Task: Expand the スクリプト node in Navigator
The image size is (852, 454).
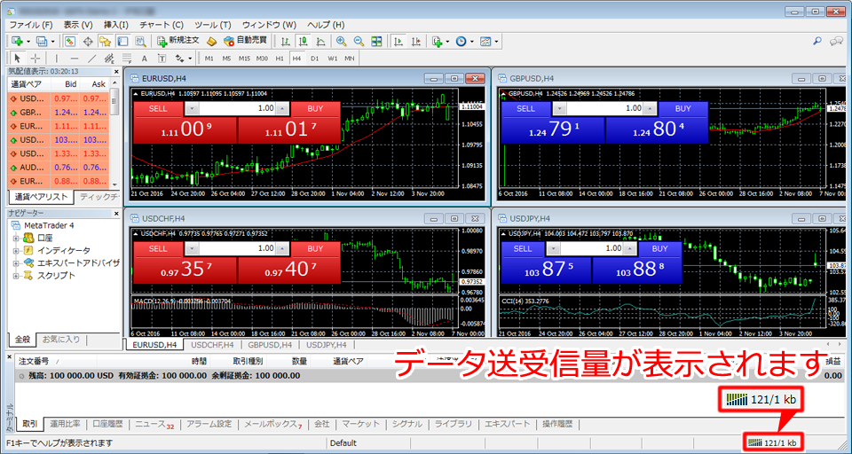Action: (16, 276)
